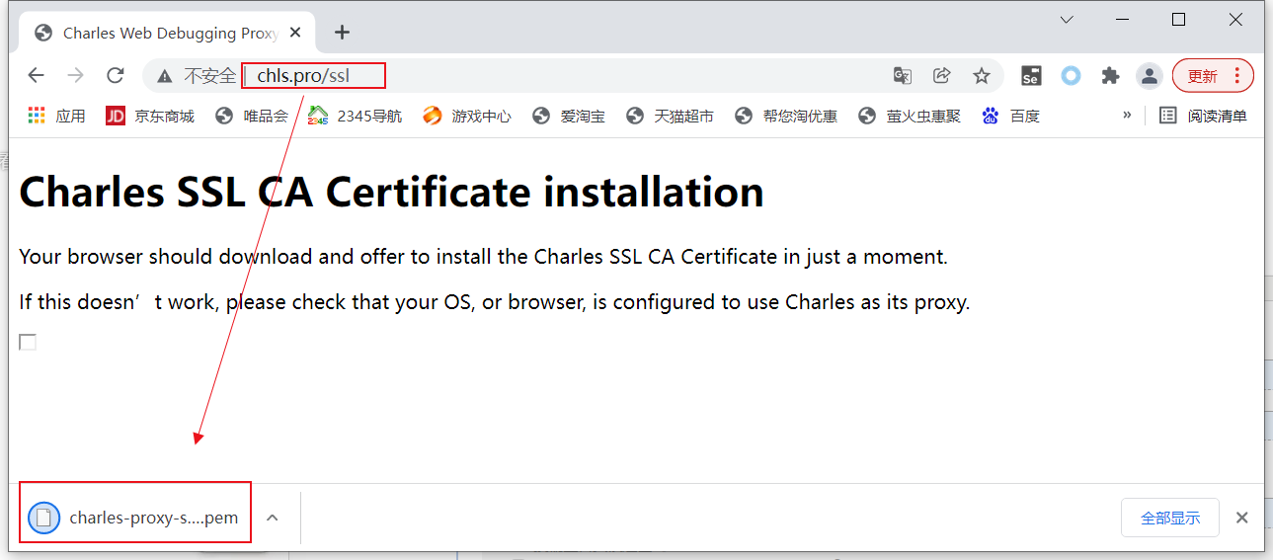Open the 天猫超市 bookmark

point(670,116)
